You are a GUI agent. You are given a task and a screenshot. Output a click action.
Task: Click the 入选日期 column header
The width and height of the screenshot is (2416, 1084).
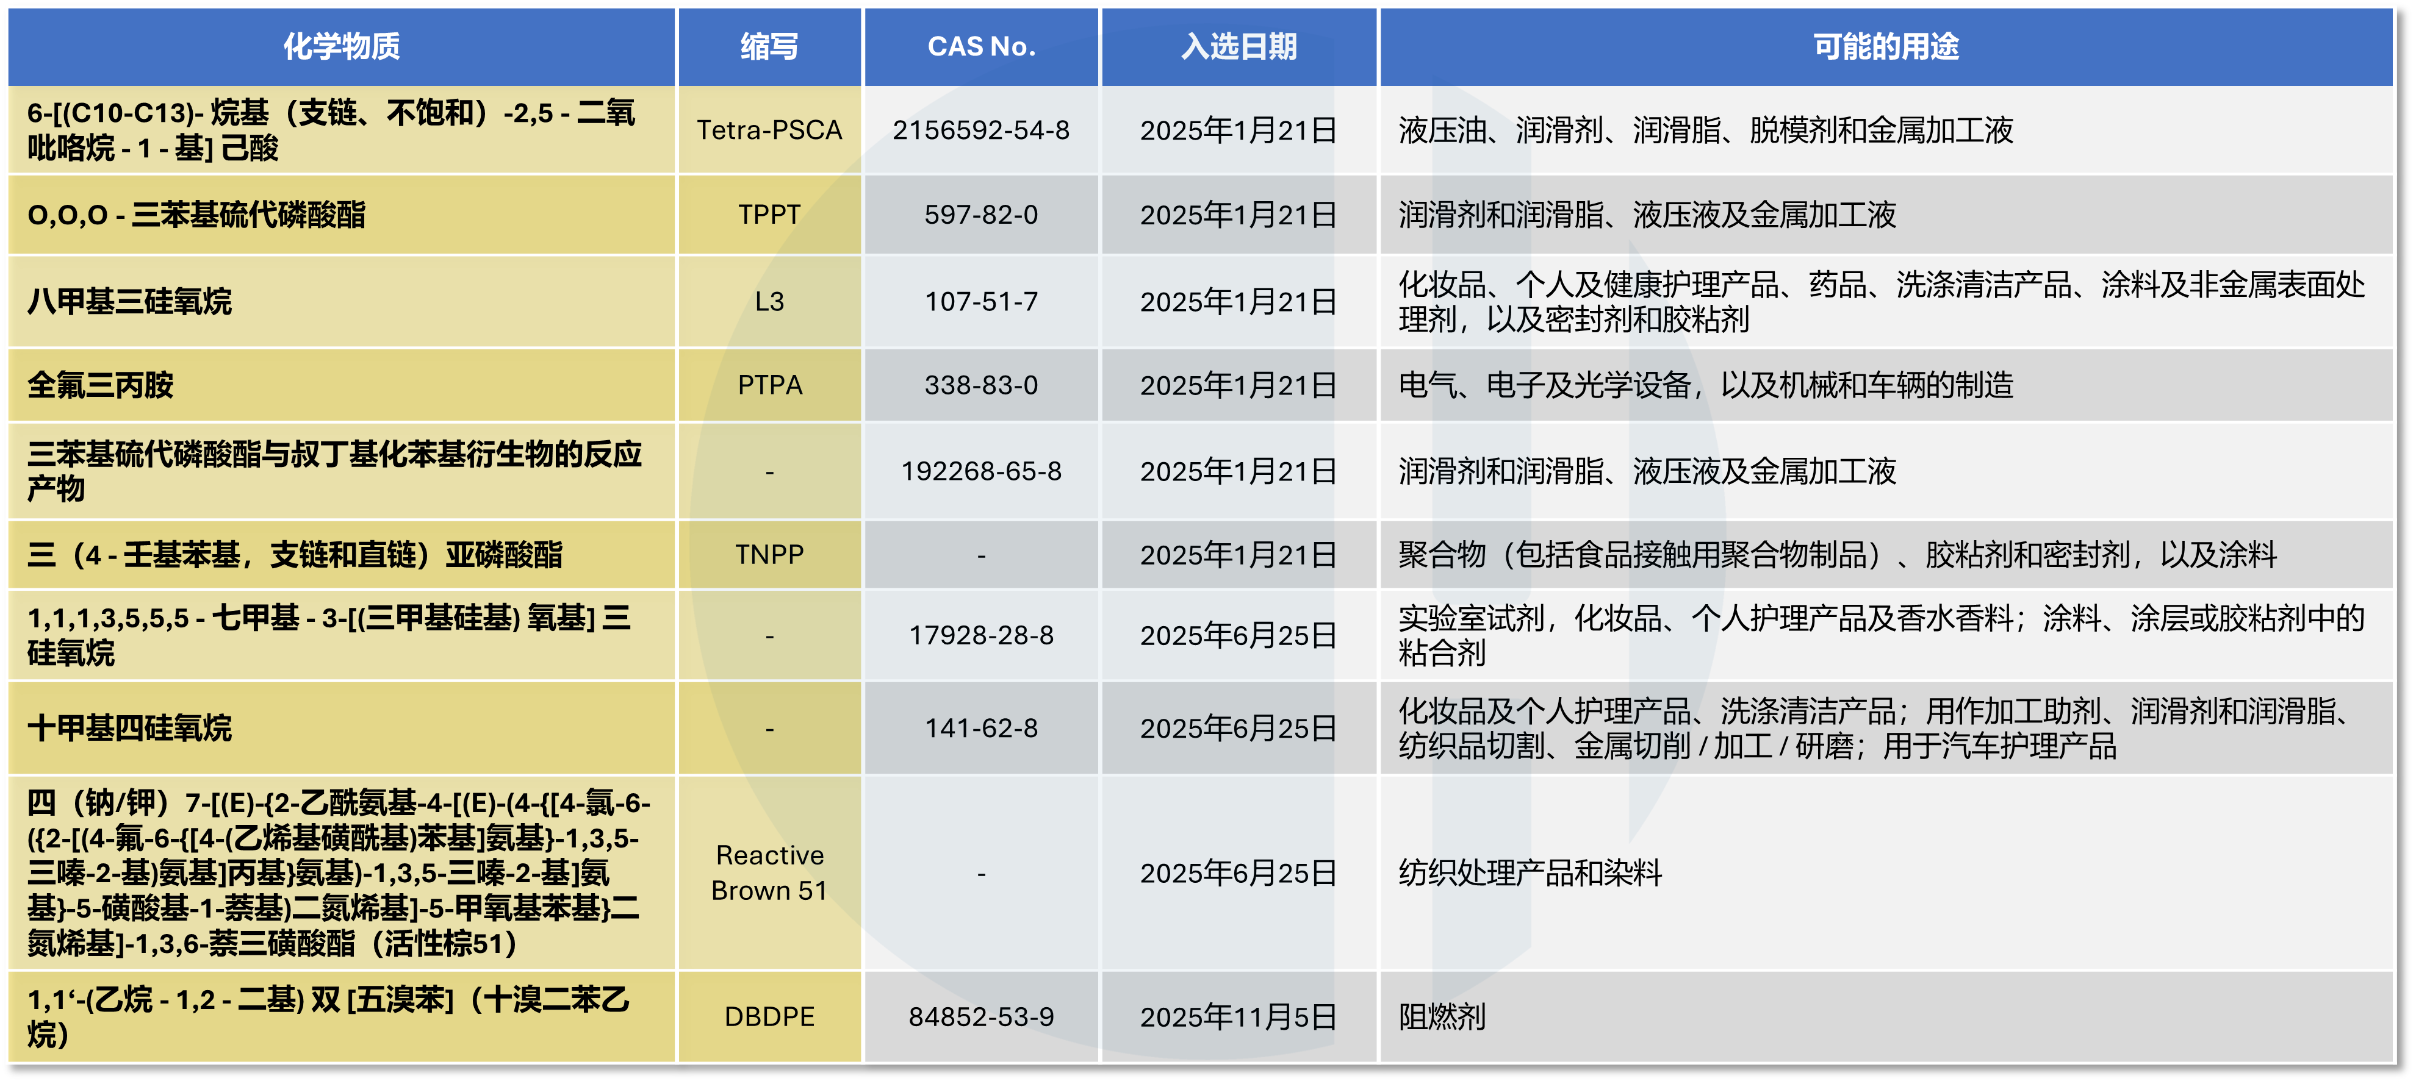[1238, 46]
